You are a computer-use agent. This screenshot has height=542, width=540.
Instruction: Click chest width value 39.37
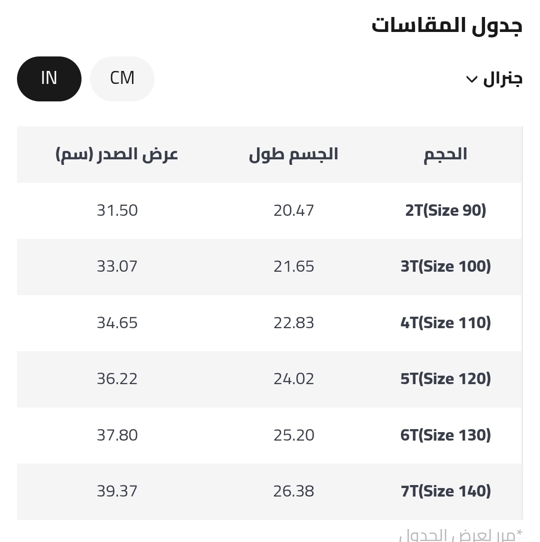click(117, 492)
